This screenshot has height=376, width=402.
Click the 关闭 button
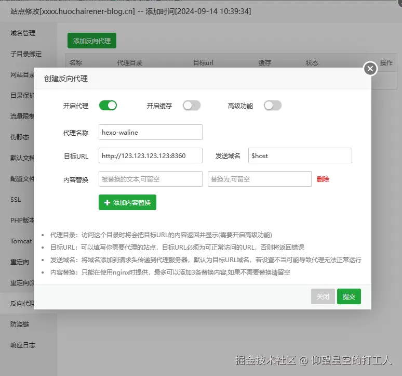pos(323,296)
